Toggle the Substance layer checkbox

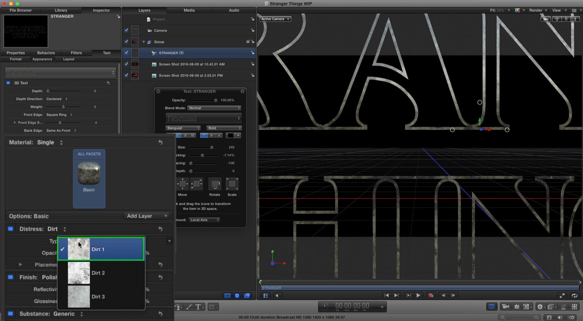pyautogui.click(x=10, y=314)
